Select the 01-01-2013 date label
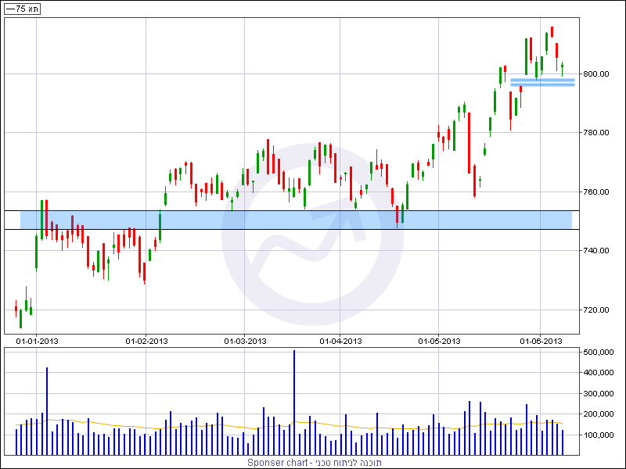The width and height of the screenshot is (626, 469). point(37,342)
